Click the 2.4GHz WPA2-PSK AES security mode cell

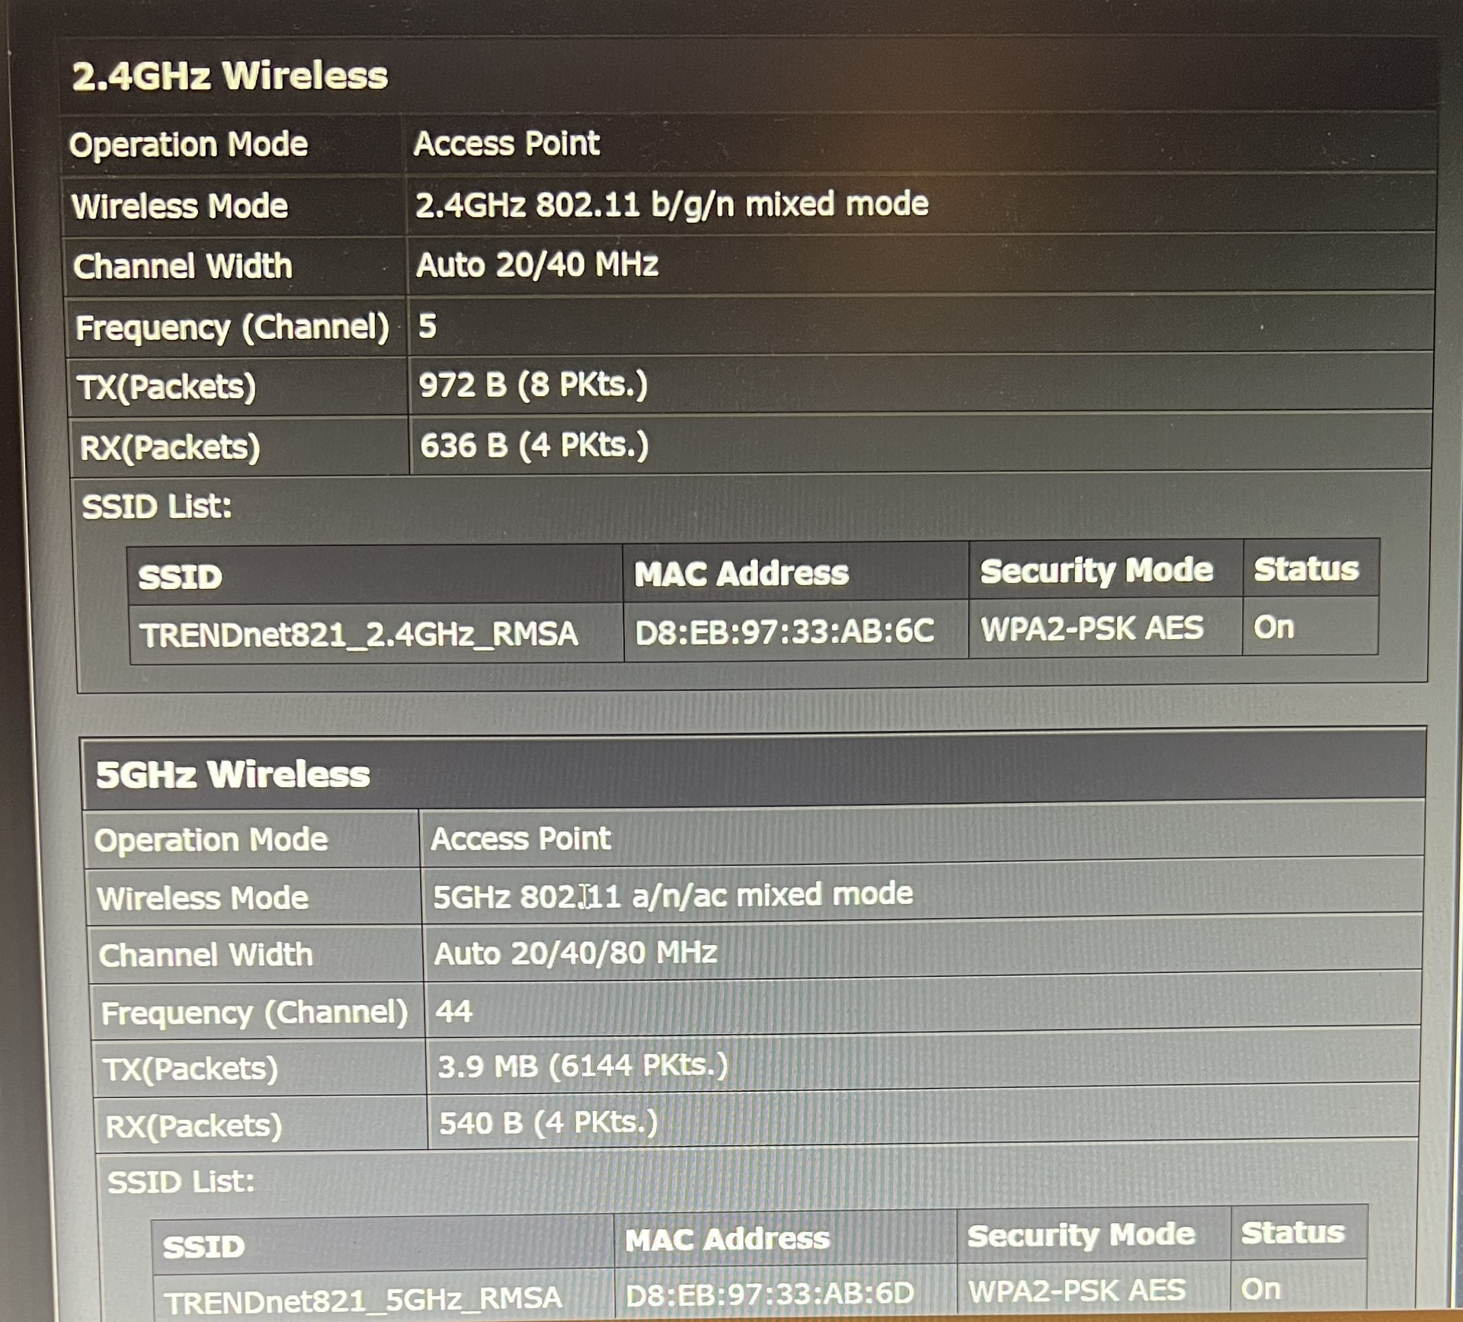(x=1091, y=629)
